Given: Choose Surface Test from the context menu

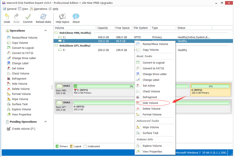Looking at the screenshot, I should pos(155,133).
